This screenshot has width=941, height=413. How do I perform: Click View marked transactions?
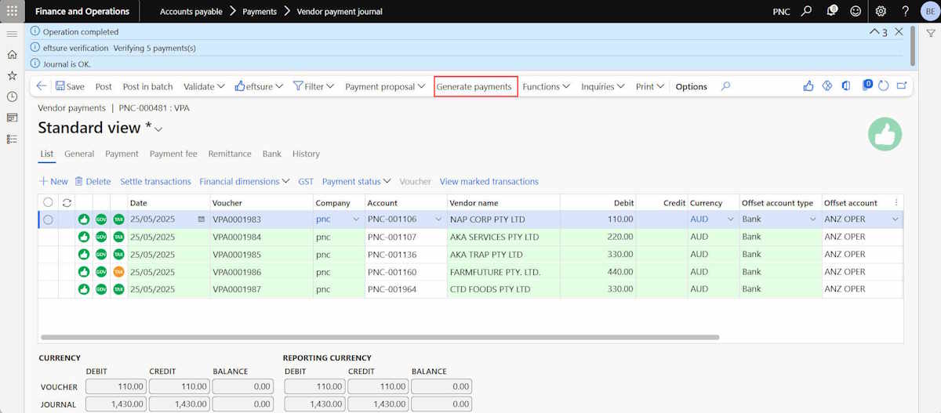489,181
